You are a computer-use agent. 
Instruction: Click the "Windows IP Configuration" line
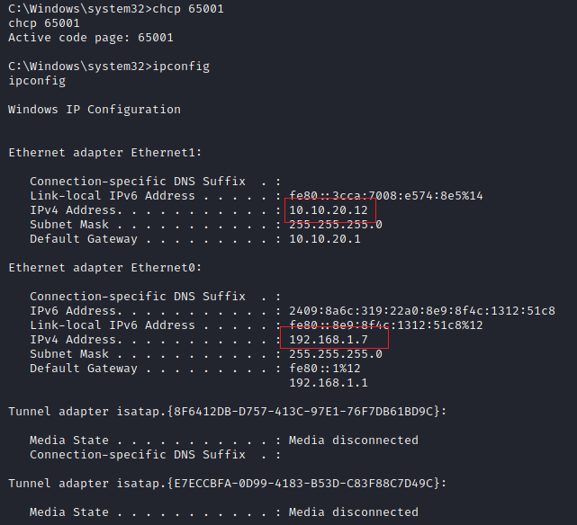95,110
